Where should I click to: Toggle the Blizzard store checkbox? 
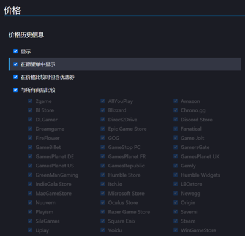click(103, 110)
